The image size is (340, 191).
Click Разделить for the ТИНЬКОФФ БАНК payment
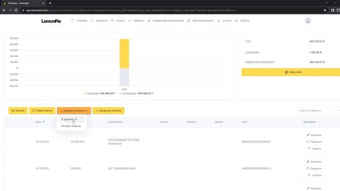tap(314, 168)
